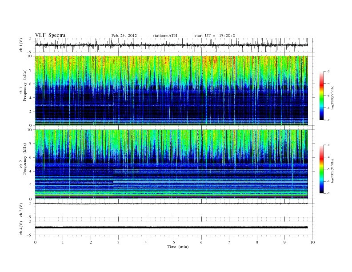The width and height of the screenshot is (352, 272).
Task: Click the "Time (min)" x-axis label
Action: (x=178, y=247)
